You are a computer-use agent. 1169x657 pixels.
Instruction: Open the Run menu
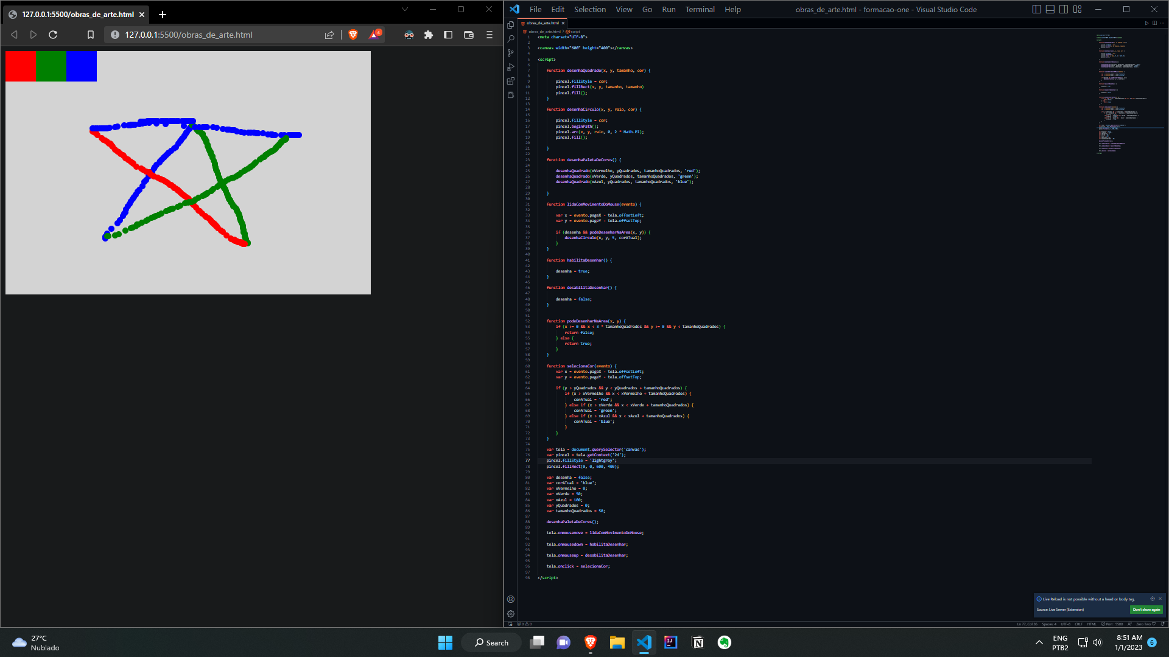[669, 9]
